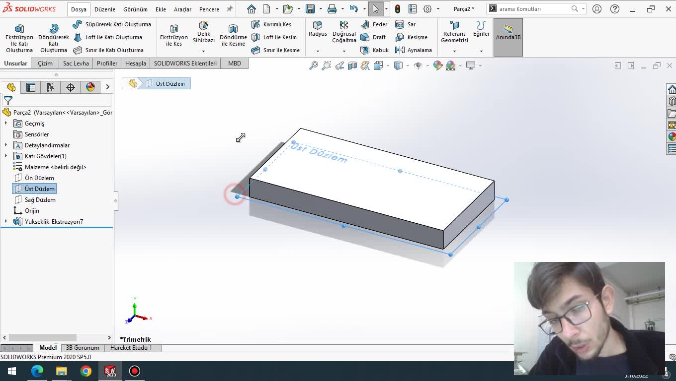Expand the Geçmiş tree node
676x381 pixels.
coord(6,123)
